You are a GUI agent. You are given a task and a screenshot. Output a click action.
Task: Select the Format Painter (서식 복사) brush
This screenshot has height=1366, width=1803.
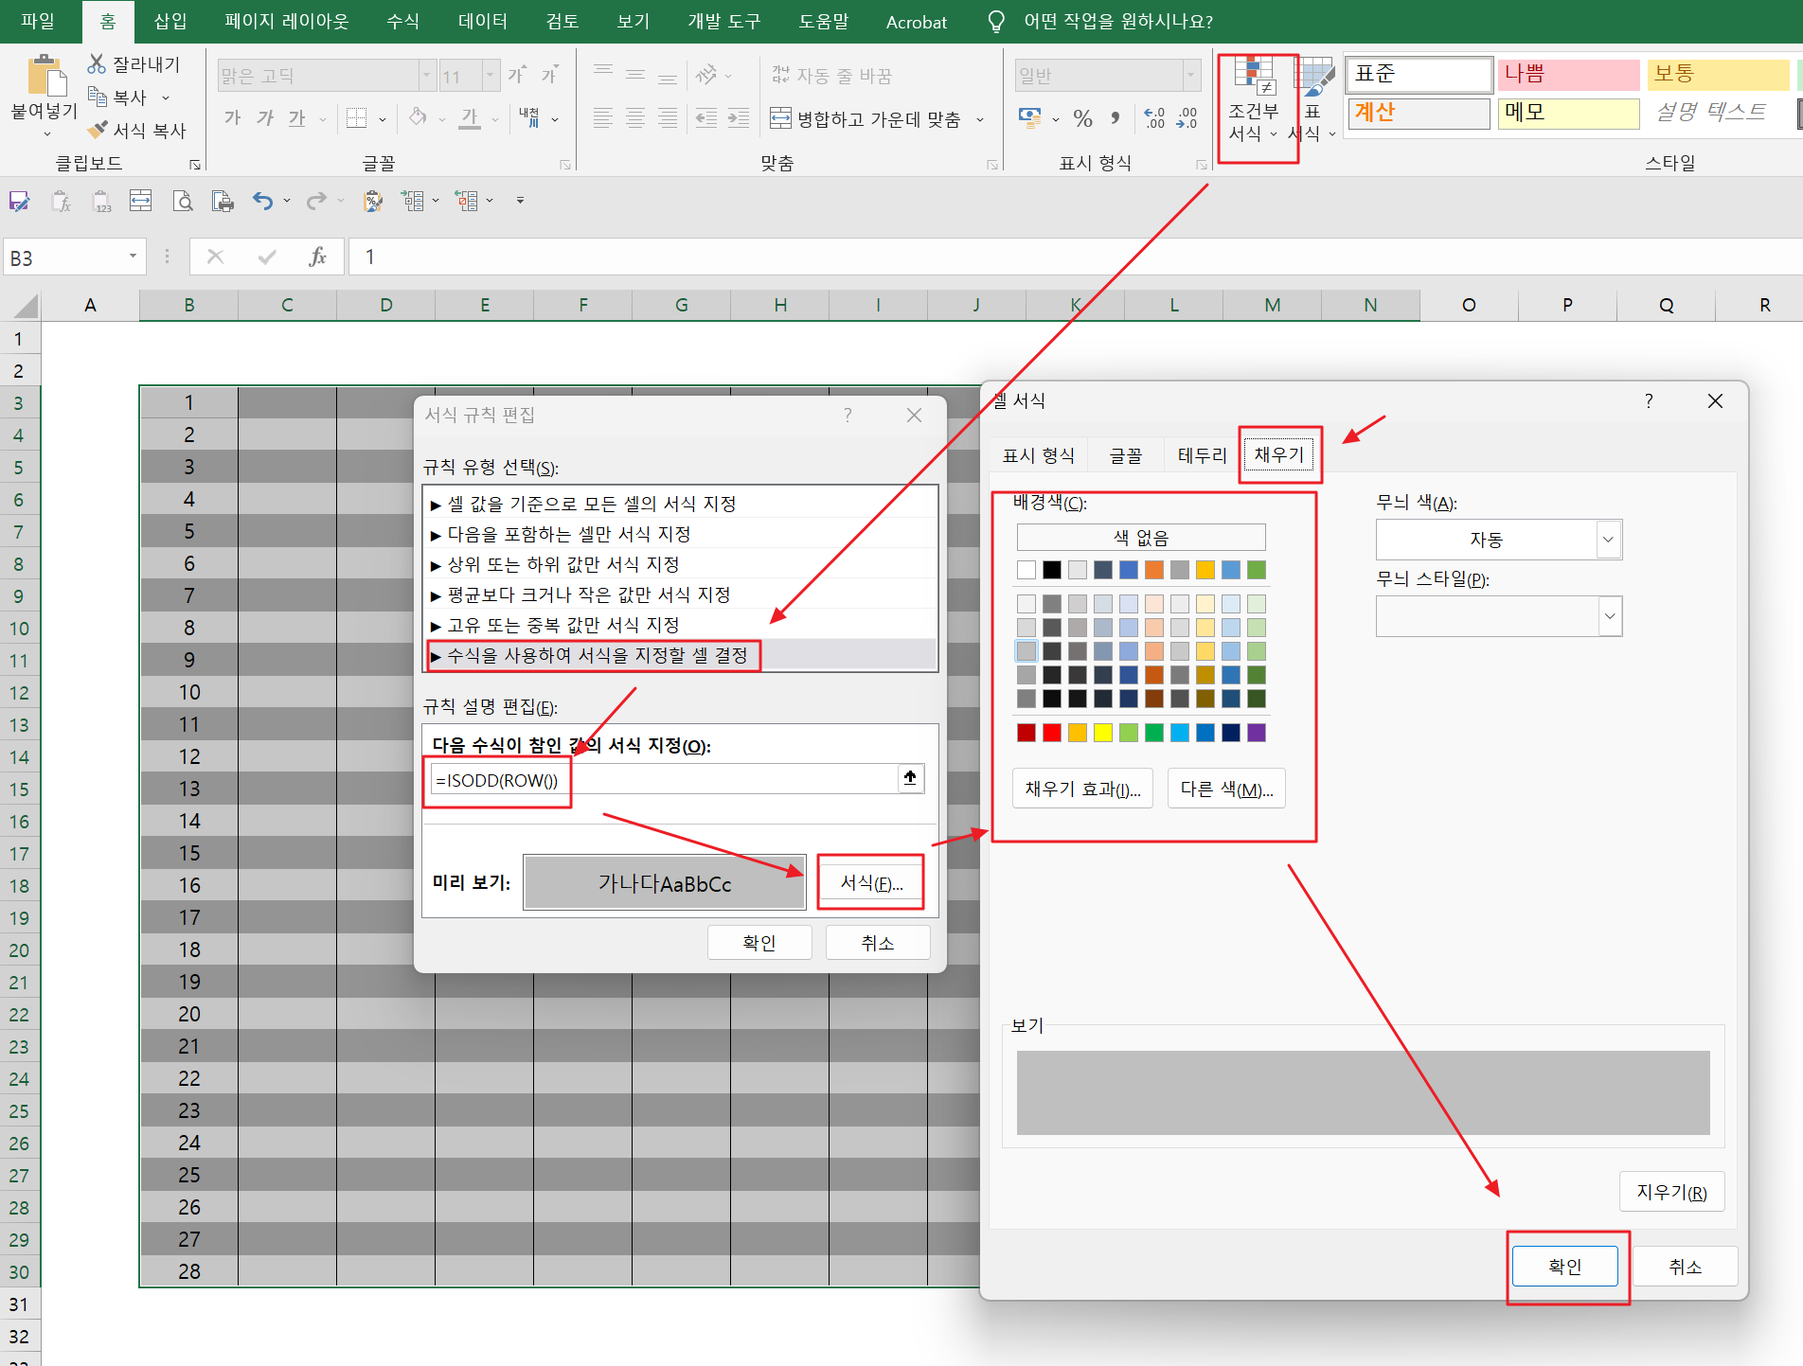tap(97, 130)
